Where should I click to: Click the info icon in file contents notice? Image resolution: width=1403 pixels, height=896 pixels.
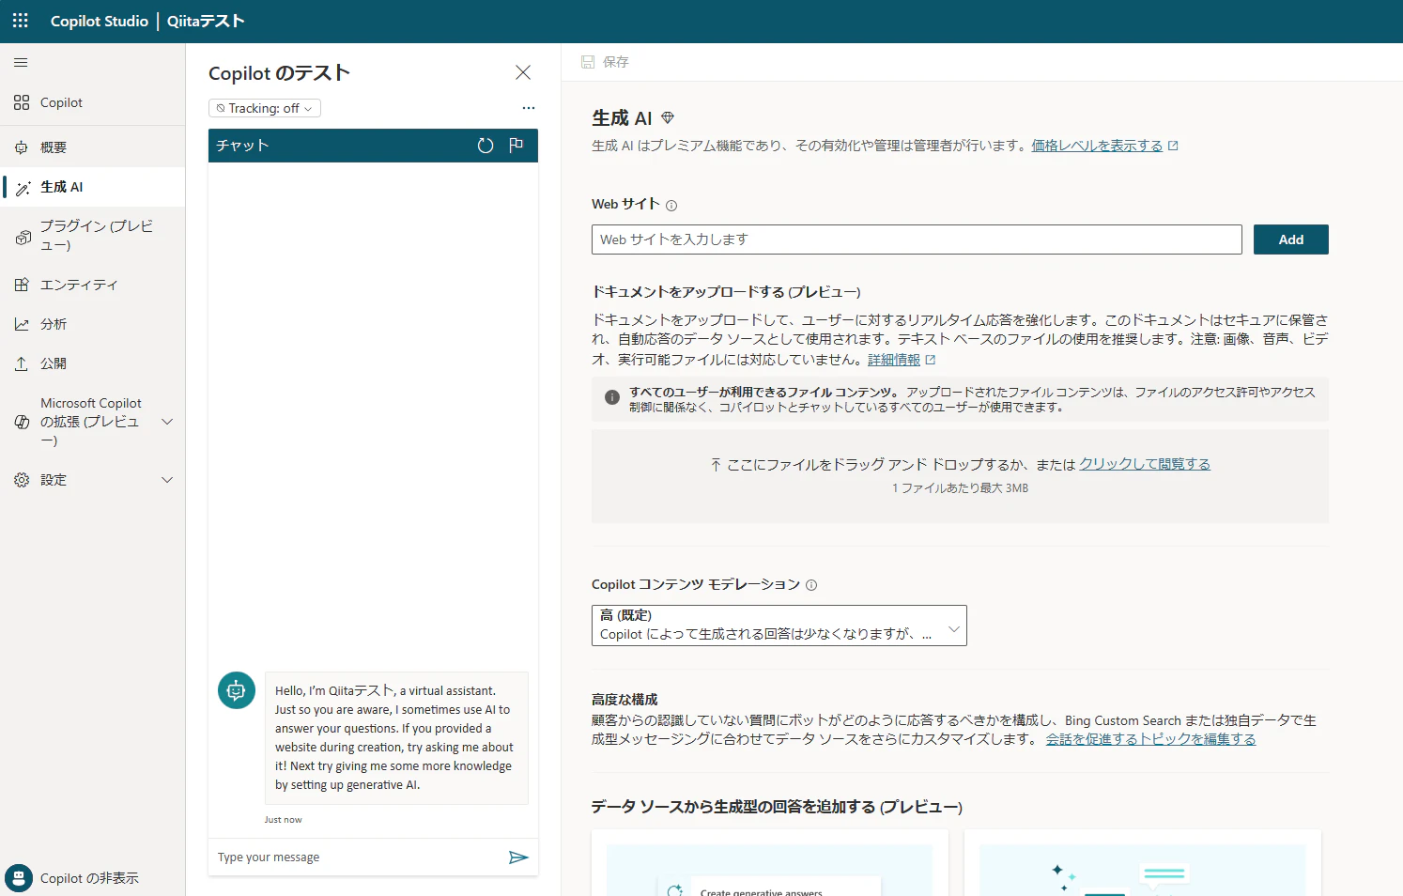612,397
